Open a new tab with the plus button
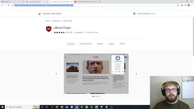194x109 pixels. pyautogui.click(x=100, y=2)
